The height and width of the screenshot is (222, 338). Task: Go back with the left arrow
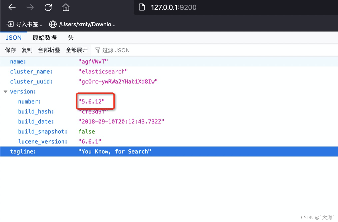click(x=12, y=7)
